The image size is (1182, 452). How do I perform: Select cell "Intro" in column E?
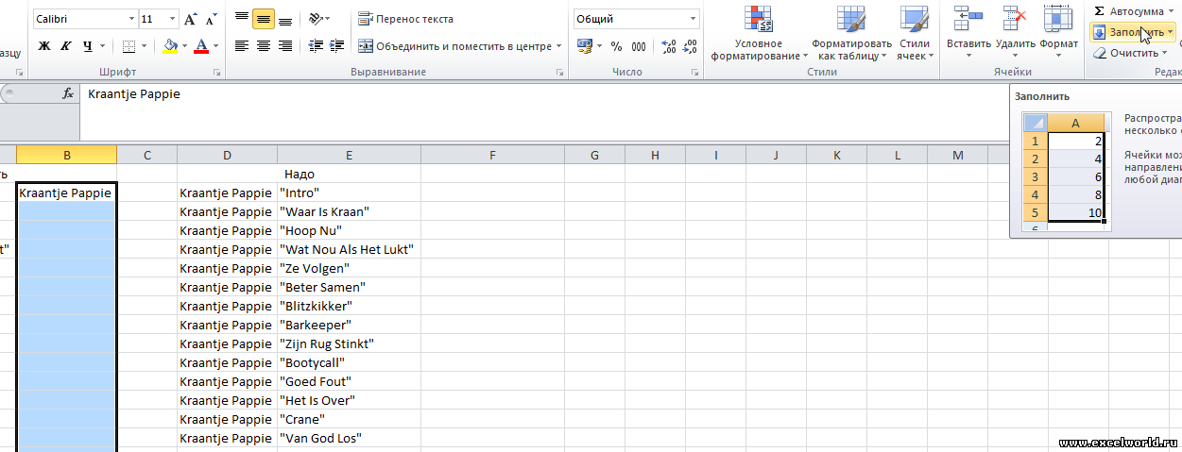pyautogui.click(x=349, y=193)
